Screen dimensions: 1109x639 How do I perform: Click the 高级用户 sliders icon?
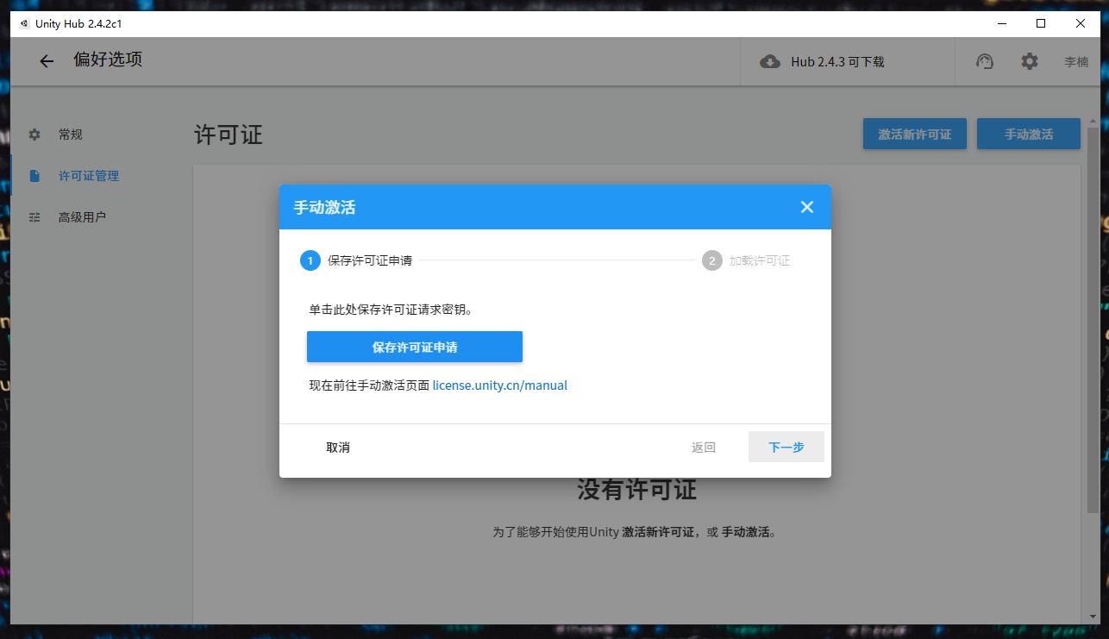[x=34, y=217]
